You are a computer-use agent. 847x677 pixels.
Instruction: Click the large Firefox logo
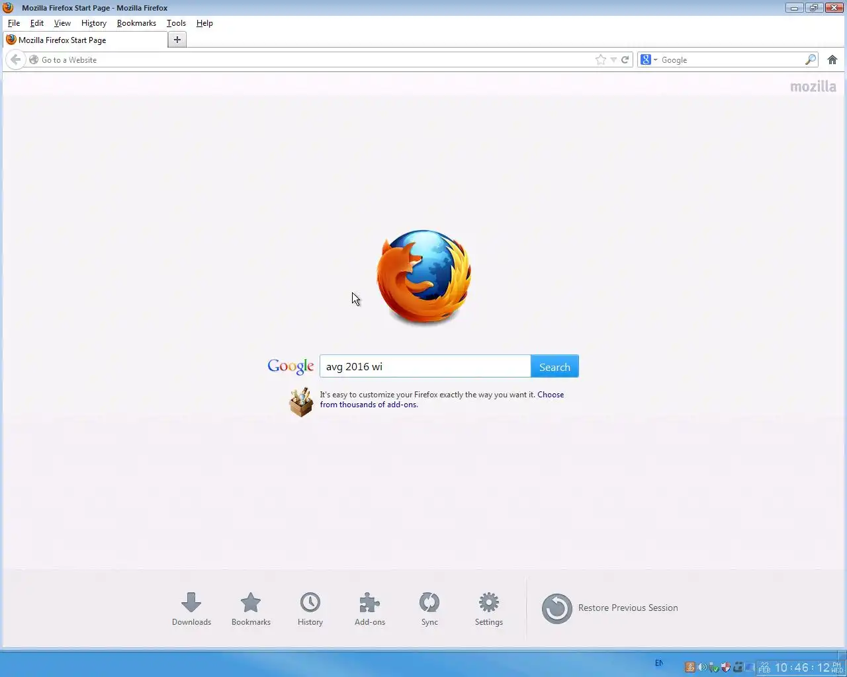click(423, 277)
